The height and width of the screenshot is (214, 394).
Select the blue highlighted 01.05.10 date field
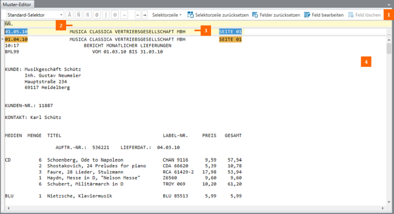pos(16,31)
